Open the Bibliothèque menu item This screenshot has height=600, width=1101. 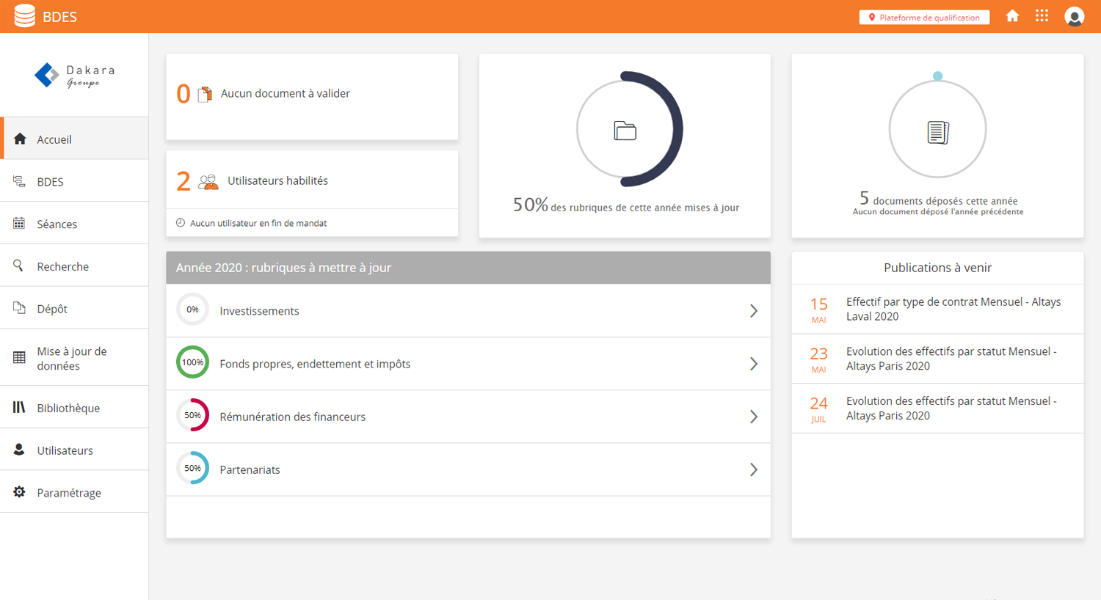pos(74,408)
